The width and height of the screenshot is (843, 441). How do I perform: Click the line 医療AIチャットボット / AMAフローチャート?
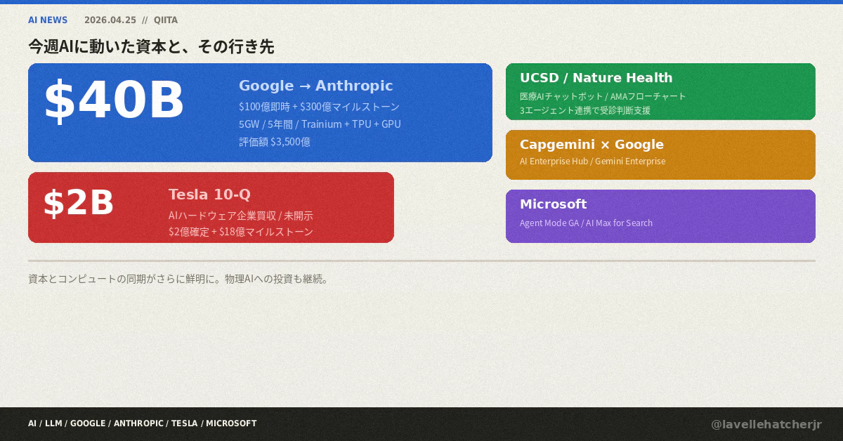(x=603, y=96)
